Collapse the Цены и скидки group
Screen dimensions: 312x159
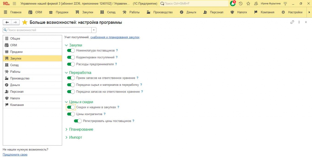click(x=66, y=102)
